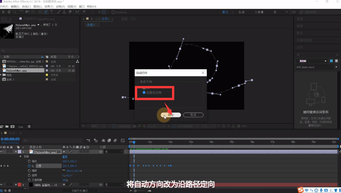This screenshot has width=341, height=193.
Task: Open composition mini-flowchart in timeline
Action: click(88, 140)
